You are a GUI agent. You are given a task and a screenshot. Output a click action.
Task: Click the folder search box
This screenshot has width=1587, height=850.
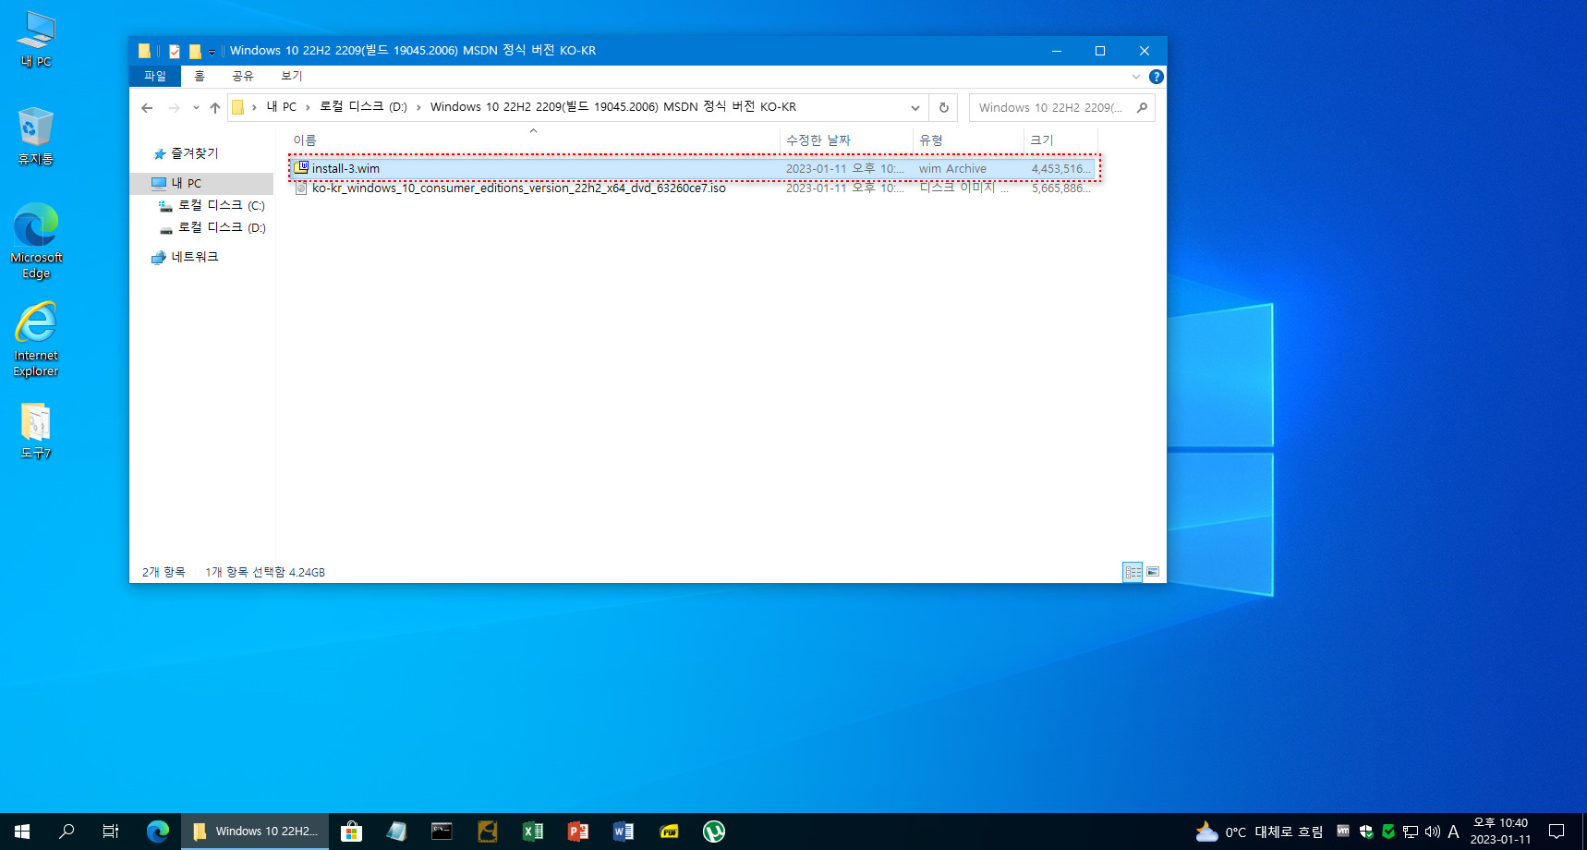1061,108
